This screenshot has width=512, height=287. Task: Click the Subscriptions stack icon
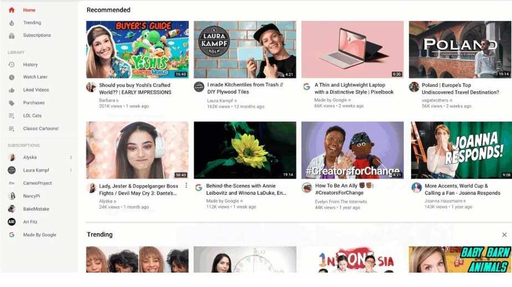[12, 35]
